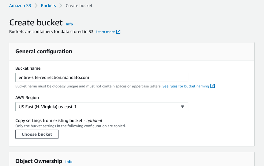Click the General configuration section header
This screenshot has height=166, width=264.
[x=43, y=51]
